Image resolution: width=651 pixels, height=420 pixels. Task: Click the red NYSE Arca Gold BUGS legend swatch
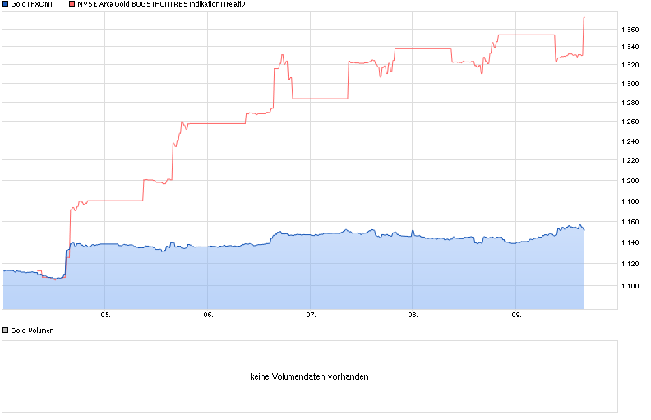coord(72,4)
